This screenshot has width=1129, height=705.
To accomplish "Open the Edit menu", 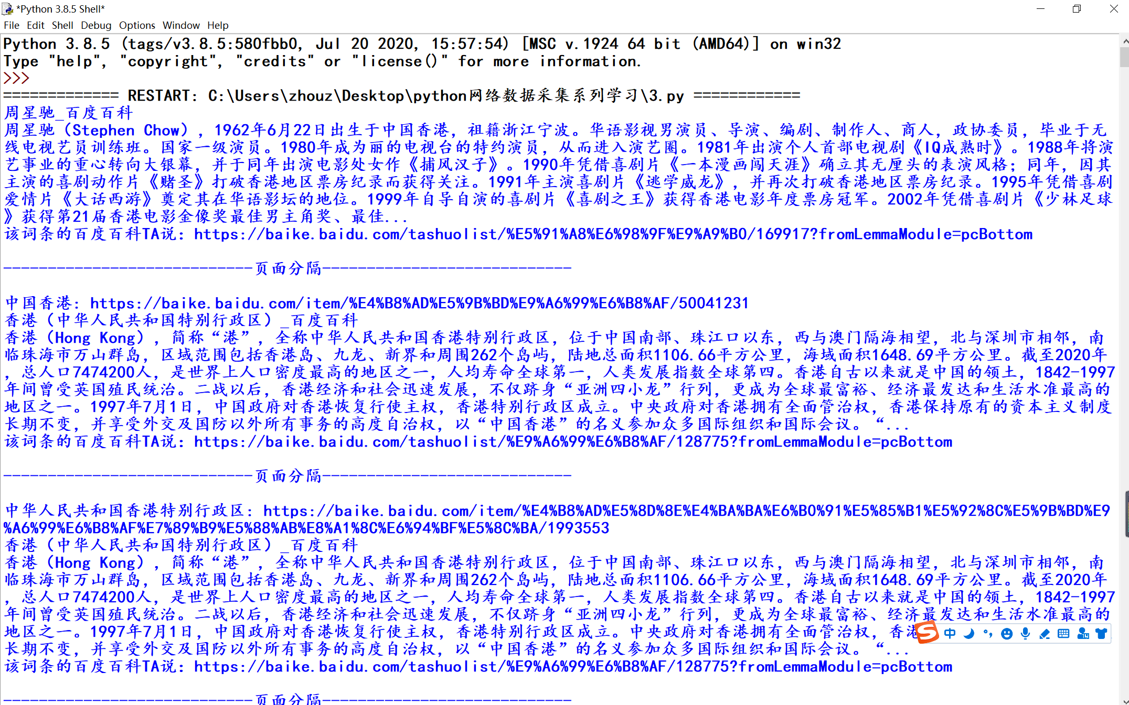I will point(35,25).
